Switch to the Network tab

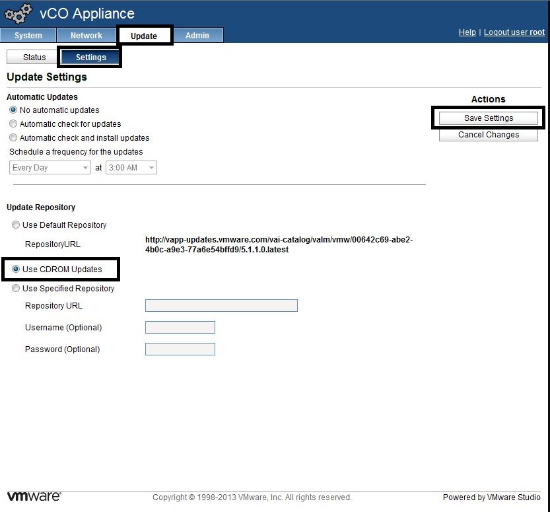(x=86, y=36)
